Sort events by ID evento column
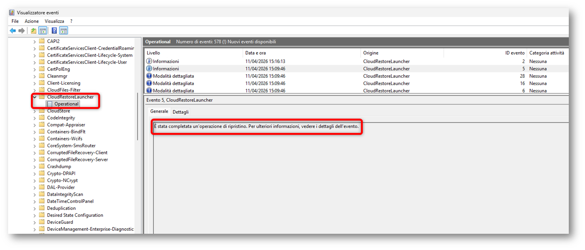The width and height of the screenshot is (585, 250). pyautogui.click(x=515, y=53)
